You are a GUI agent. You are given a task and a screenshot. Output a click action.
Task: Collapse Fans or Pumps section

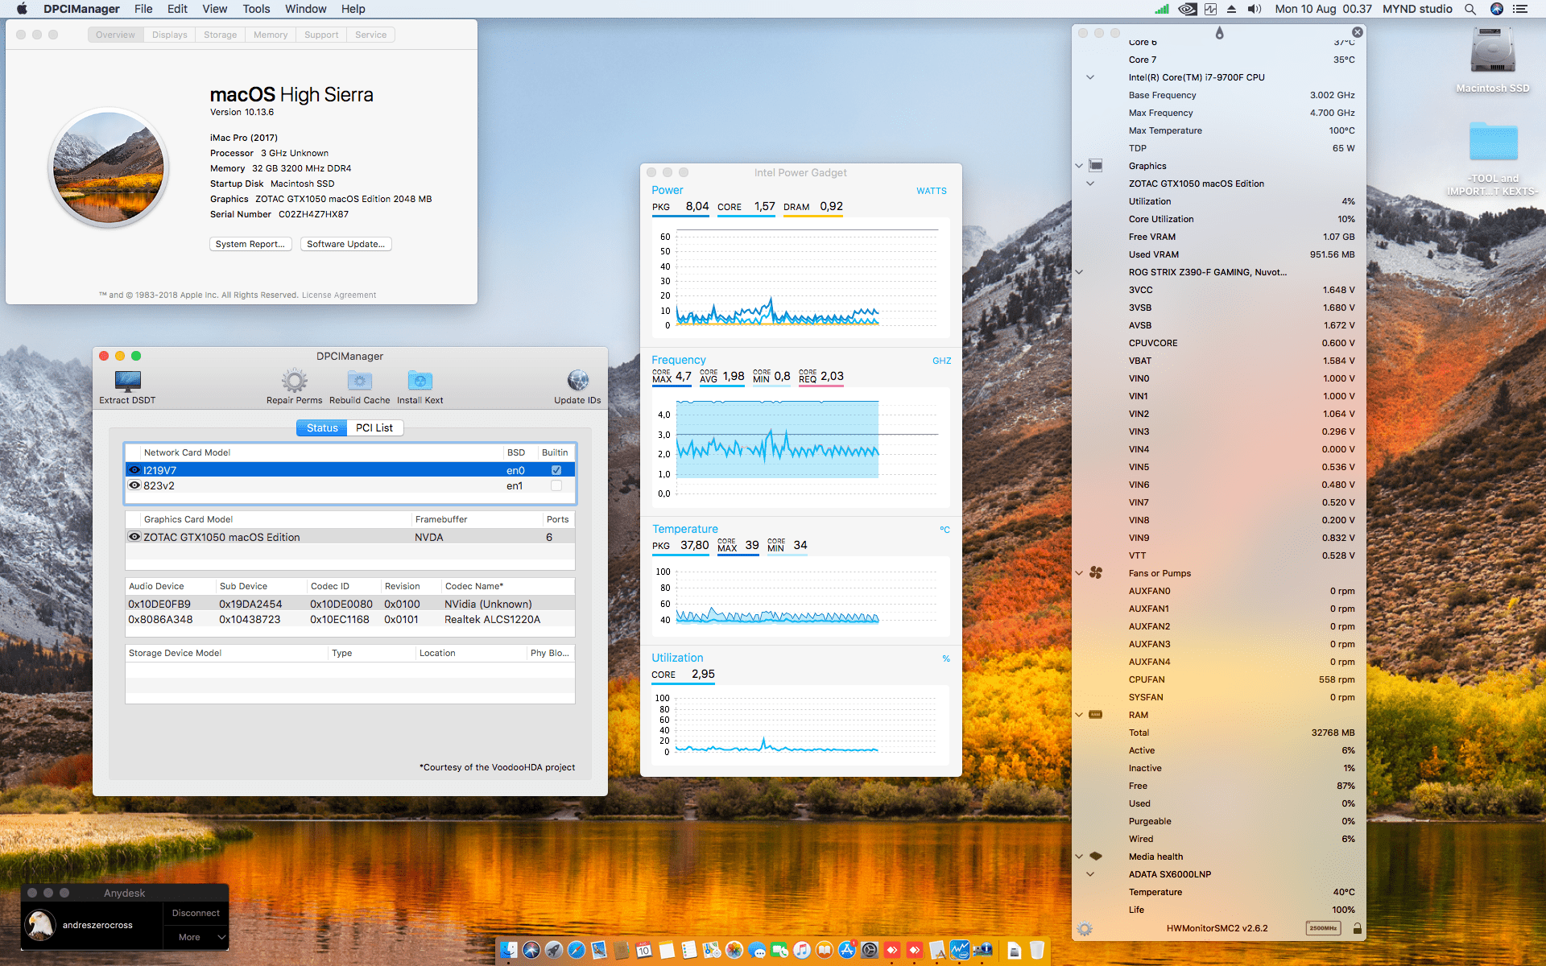point(1079,573)
